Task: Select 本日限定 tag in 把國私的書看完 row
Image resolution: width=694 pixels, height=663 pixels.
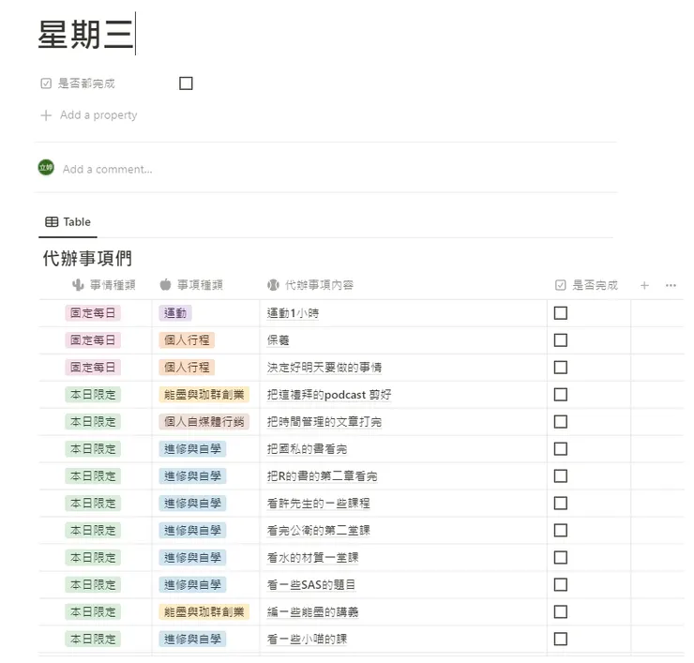Action: (x=93, y=449)
